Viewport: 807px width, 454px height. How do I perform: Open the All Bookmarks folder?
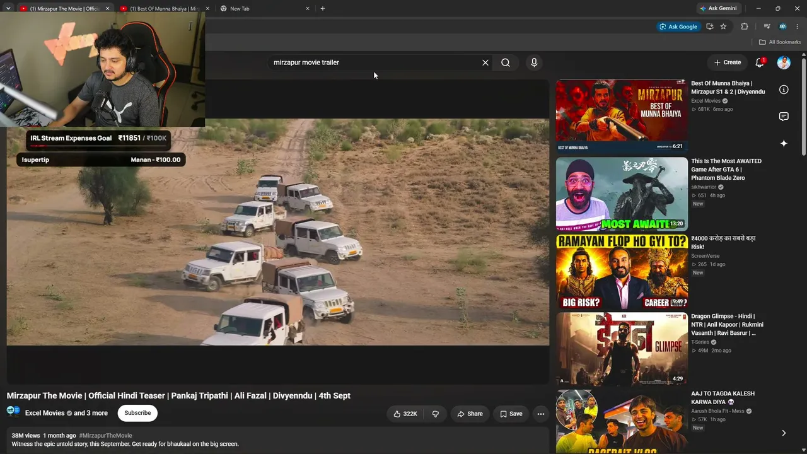tap(780, 42)
